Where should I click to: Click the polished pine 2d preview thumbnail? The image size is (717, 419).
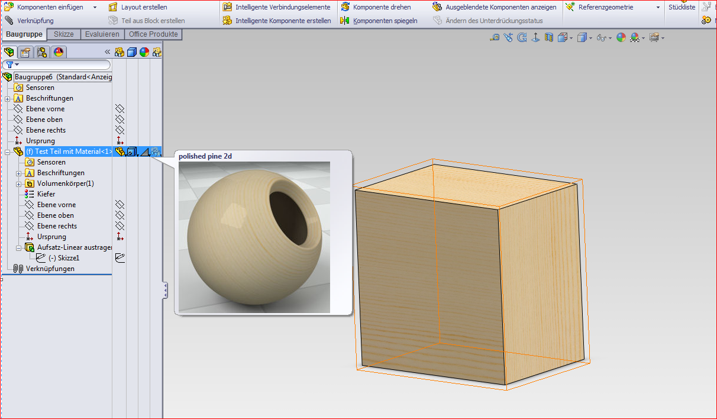(x=254, y=237)
